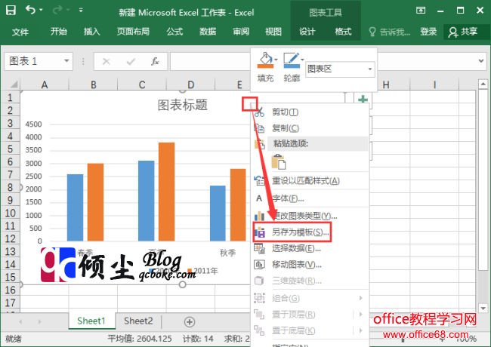The width and height of the screenshot is (491, 347).
Task: Click the green plus Chart Elements button
Action: point(363,100)
